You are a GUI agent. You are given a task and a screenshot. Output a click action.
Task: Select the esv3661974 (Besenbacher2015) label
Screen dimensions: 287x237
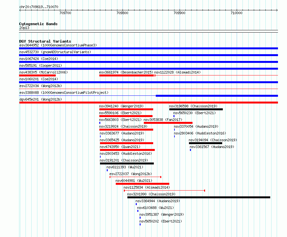coord(126,72)
